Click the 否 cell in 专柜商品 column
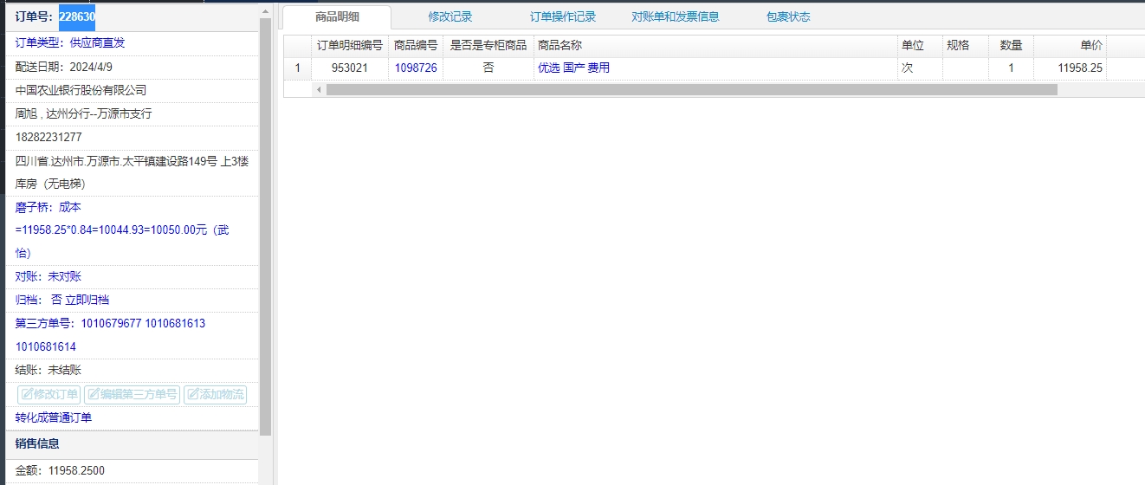Screen dimensions: 1145x485 (488, 68)
